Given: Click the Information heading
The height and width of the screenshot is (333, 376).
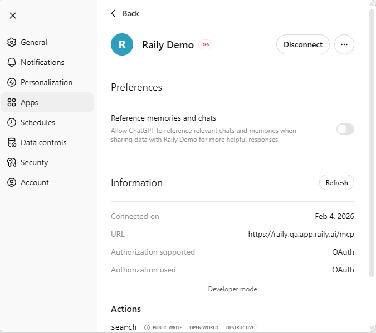Looking at the screenshot, I should tap(136, 183).
